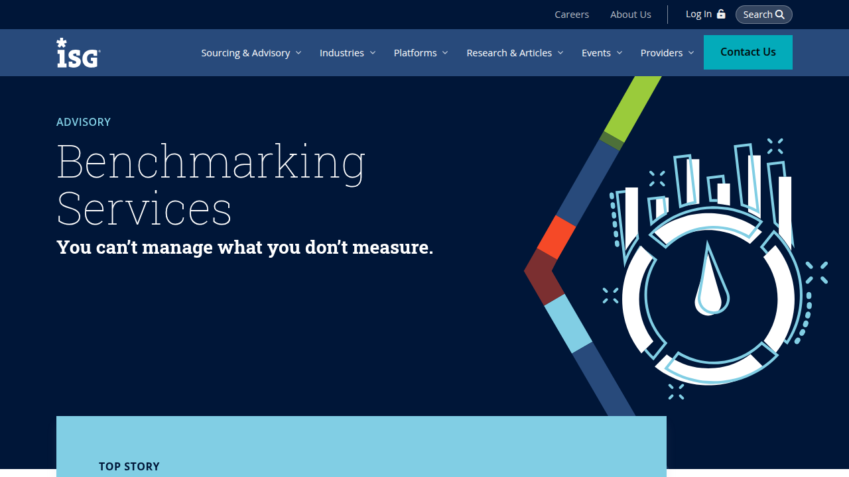Expand the Providers chevron
Image resolution: width=849 pixels, height=477 pixels.
point(691,53)
